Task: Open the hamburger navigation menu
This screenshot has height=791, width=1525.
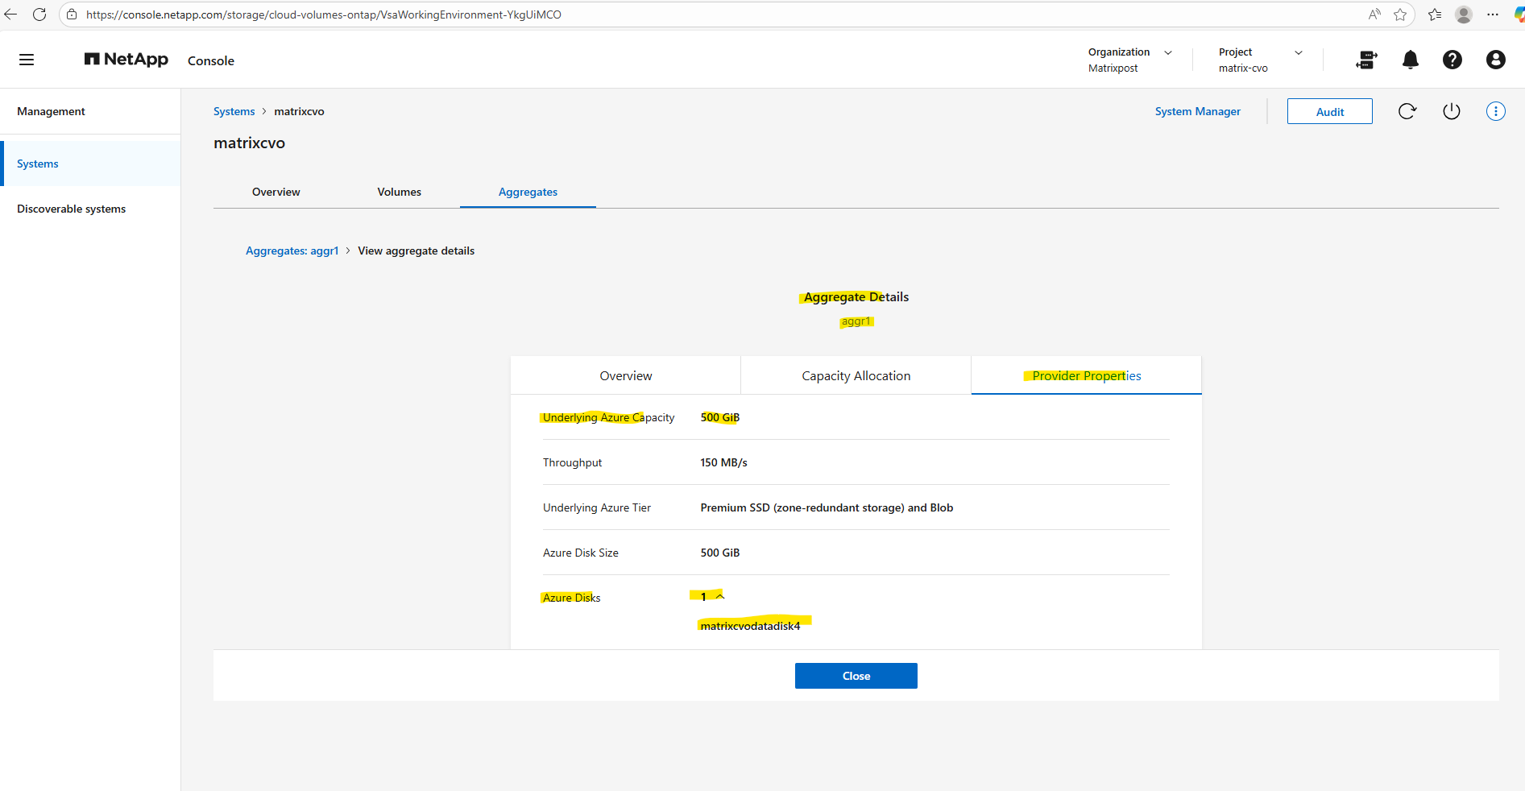Action: coord(27,60)
